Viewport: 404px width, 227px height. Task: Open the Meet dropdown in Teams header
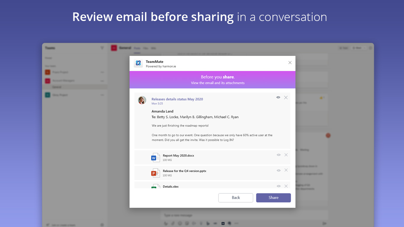point(359,48)
